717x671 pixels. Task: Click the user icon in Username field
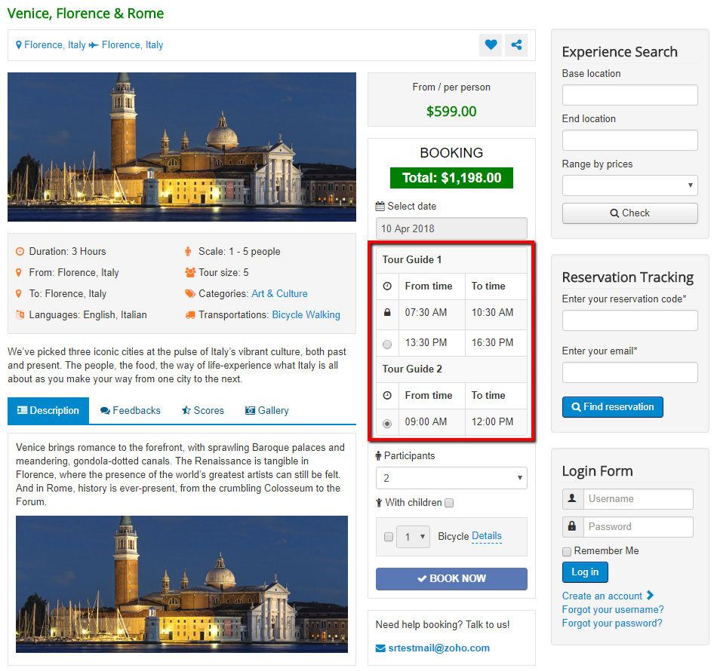point(572,499)
